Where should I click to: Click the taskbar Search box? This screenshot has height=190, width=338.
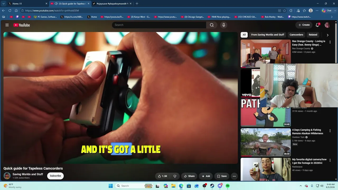pyautogui.click(x=134, y=186)
